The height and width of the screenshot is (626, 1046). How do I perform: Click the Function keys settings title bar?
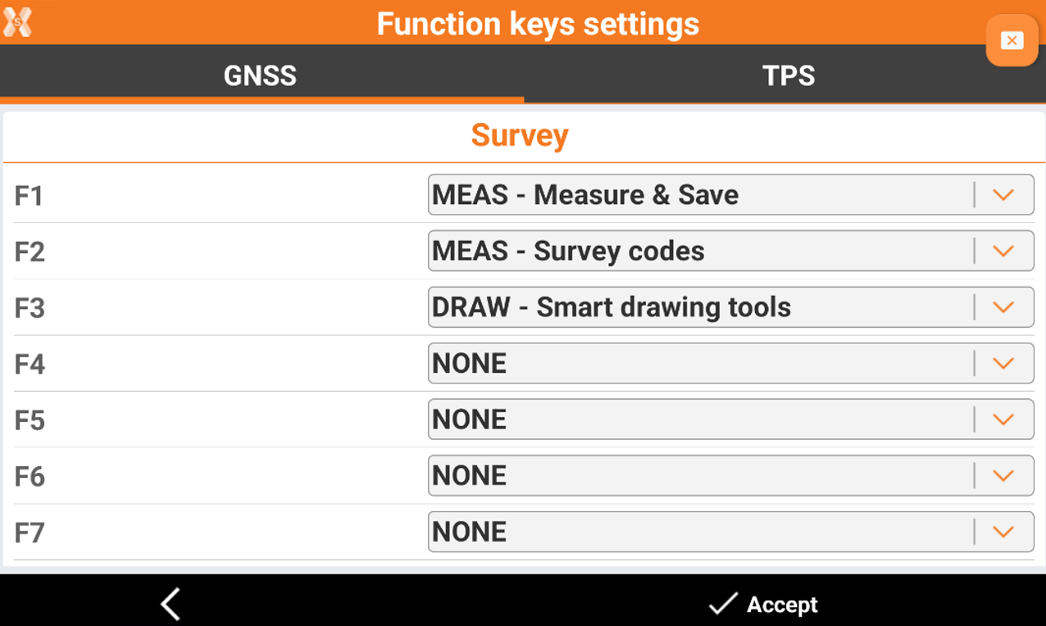click(537, 24)
